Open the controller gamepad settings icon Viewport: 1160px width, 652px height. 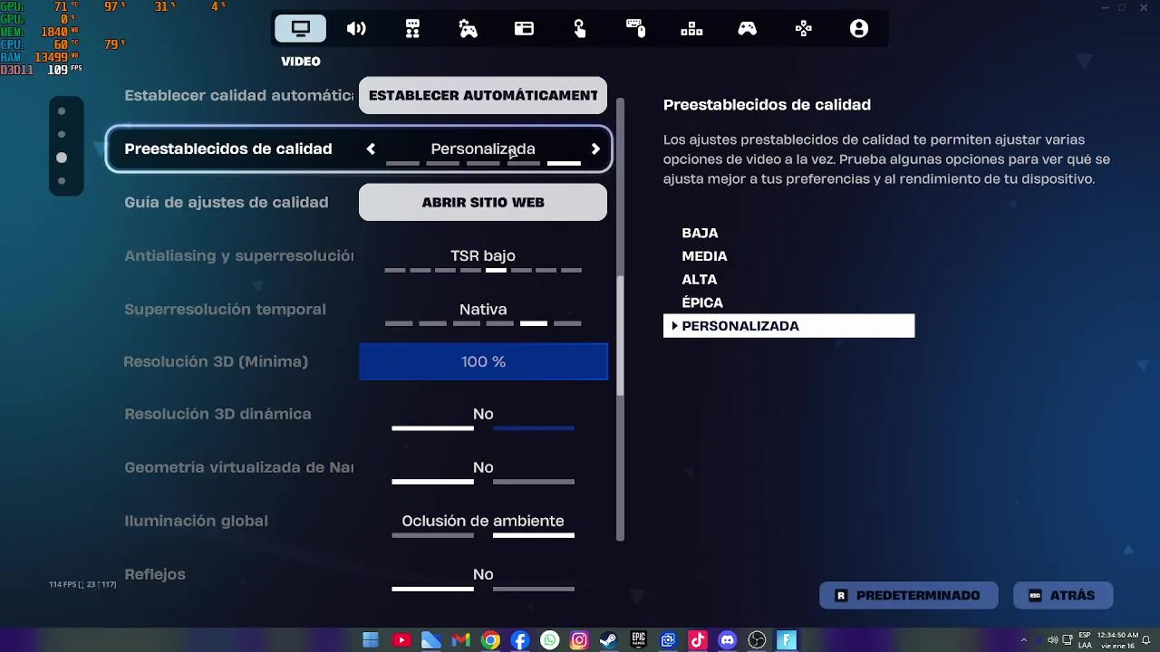coord(747,29)
